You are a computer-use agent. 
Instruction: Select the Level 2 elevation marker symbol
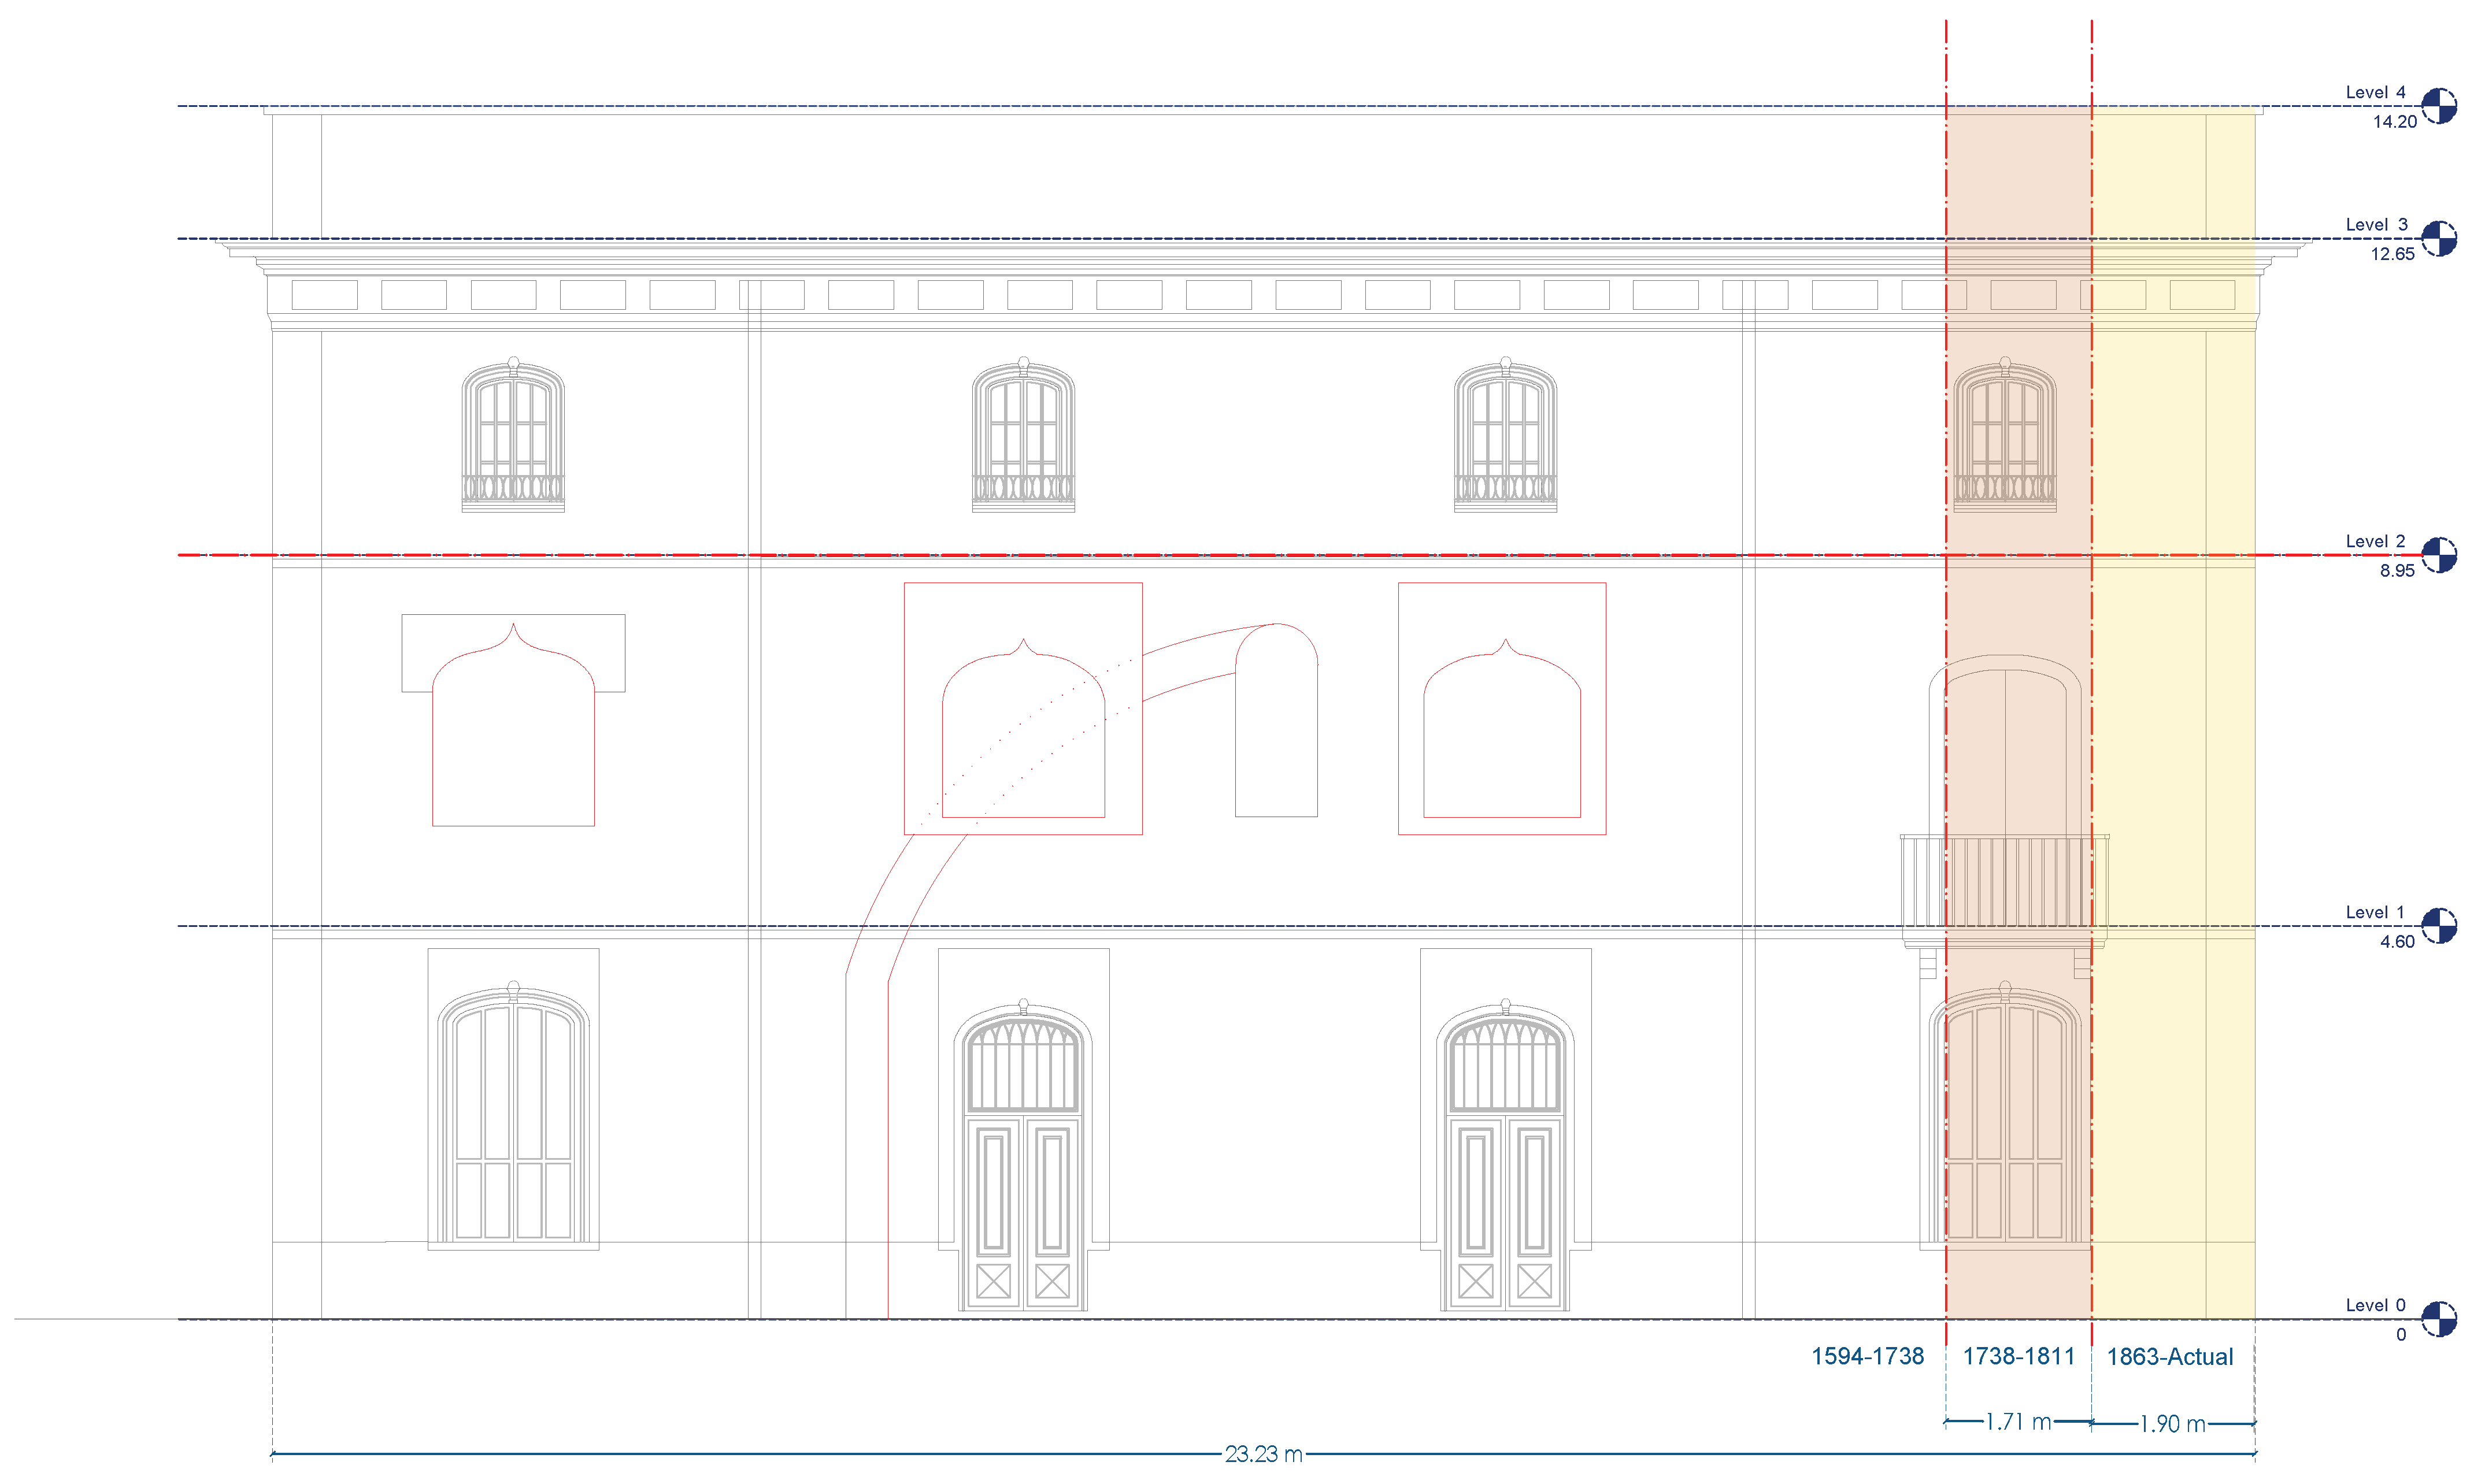2438,555
